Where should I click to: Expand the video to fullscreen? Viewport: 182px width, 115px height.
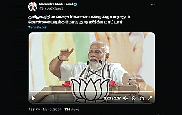(150, 98)
